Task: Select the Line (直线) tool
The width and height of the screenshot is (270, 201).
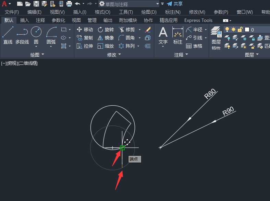Action: point(8,35)
